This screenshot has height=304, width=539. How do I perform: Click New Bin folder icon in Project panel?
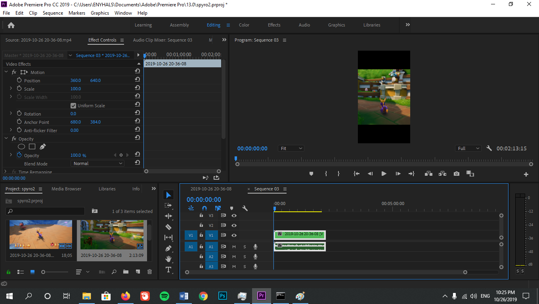126,272
